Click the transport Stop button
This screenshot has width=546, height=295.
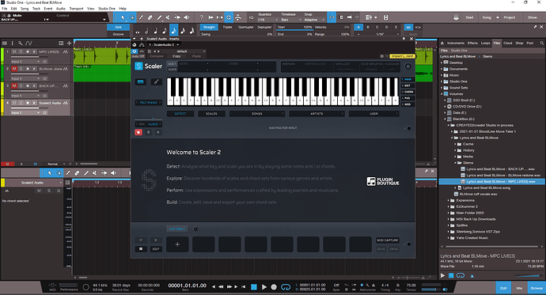(254, 286)
